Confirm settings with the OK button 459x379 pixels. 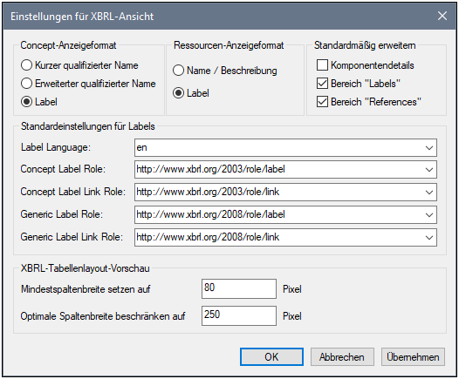point(271,357)
